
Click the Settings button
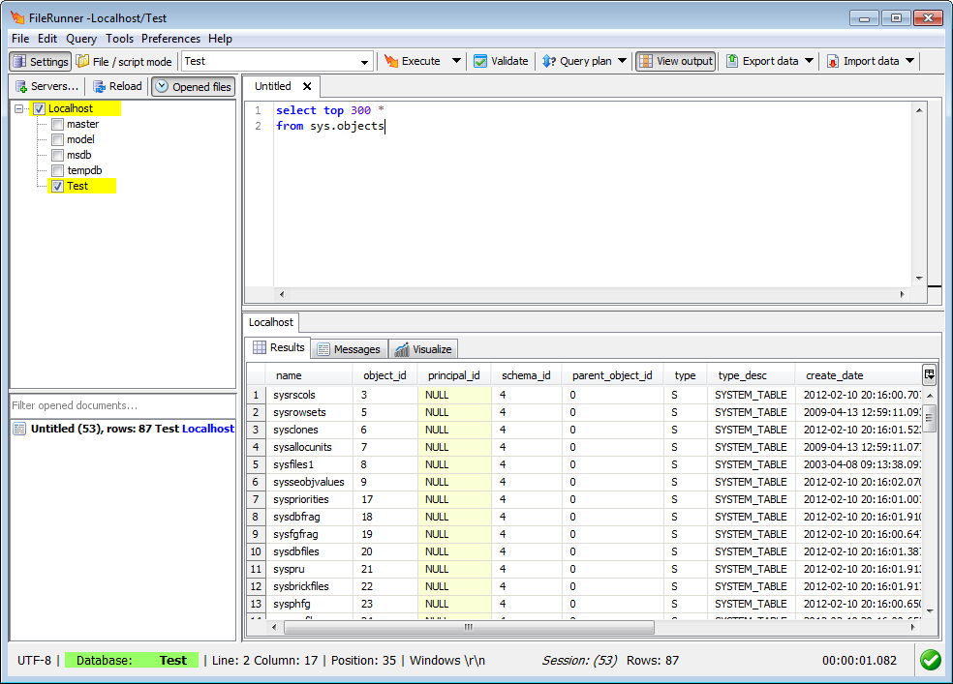tap(40, 61)
